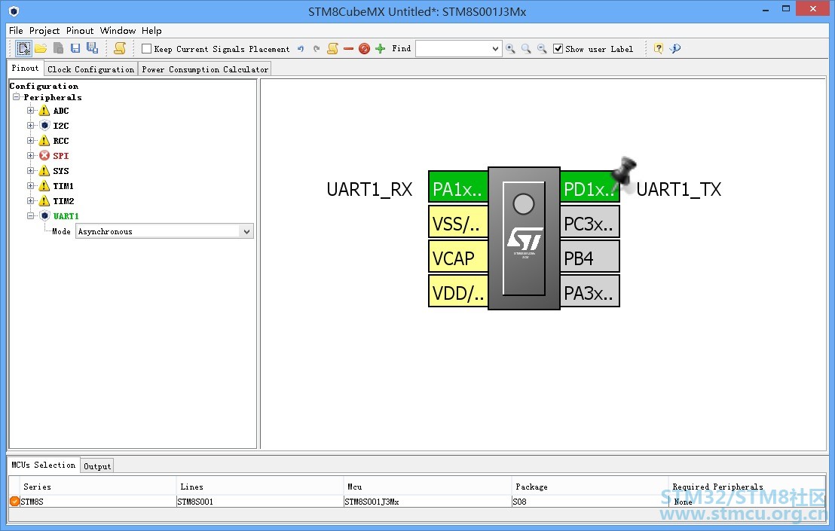Screen dimensions: 835x531
Task: Open the UART1 Mode dropdown
Action: (246, 231)
